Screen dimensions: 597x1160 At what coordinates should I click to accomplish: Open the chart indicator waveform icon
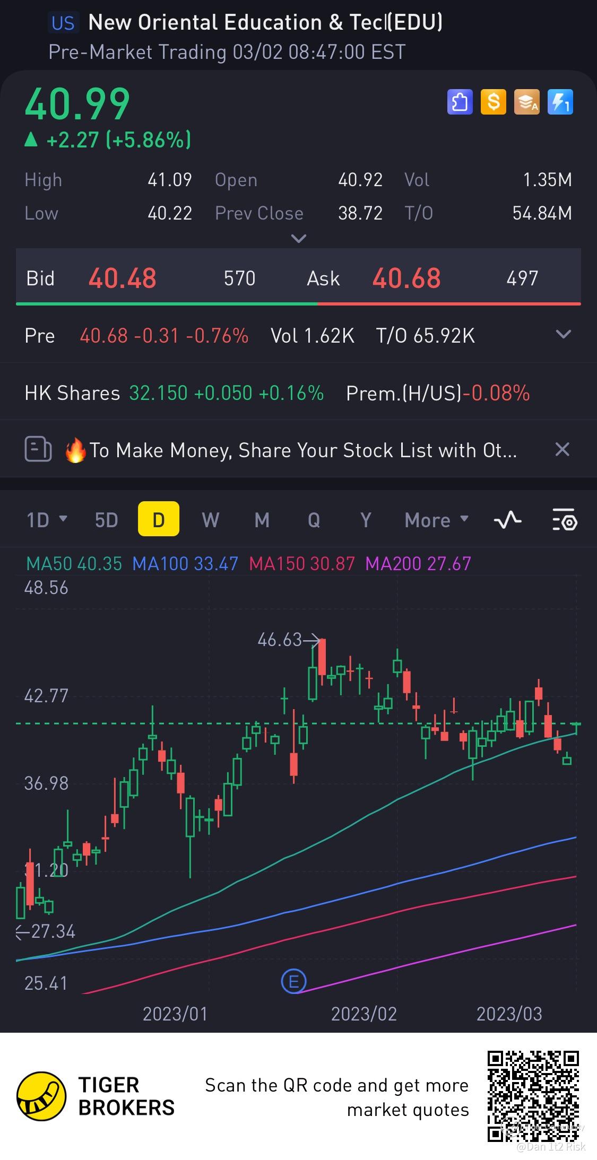507,520
